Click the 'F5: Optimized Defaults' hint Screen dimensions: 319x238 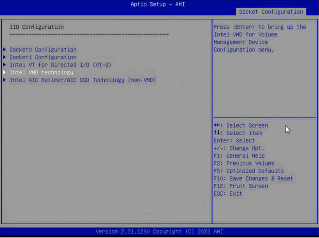(249, 171)
